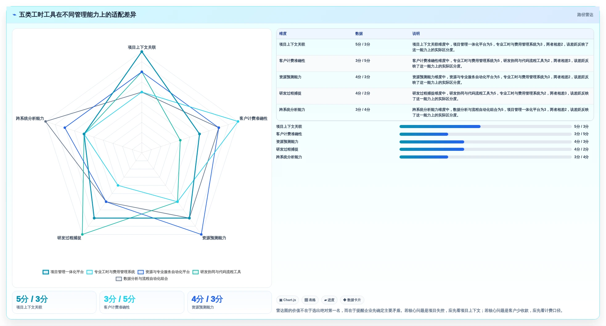Click the footer note starting 雷达图的价值
This screenshot has width=606, height=326.
[420, 311]
